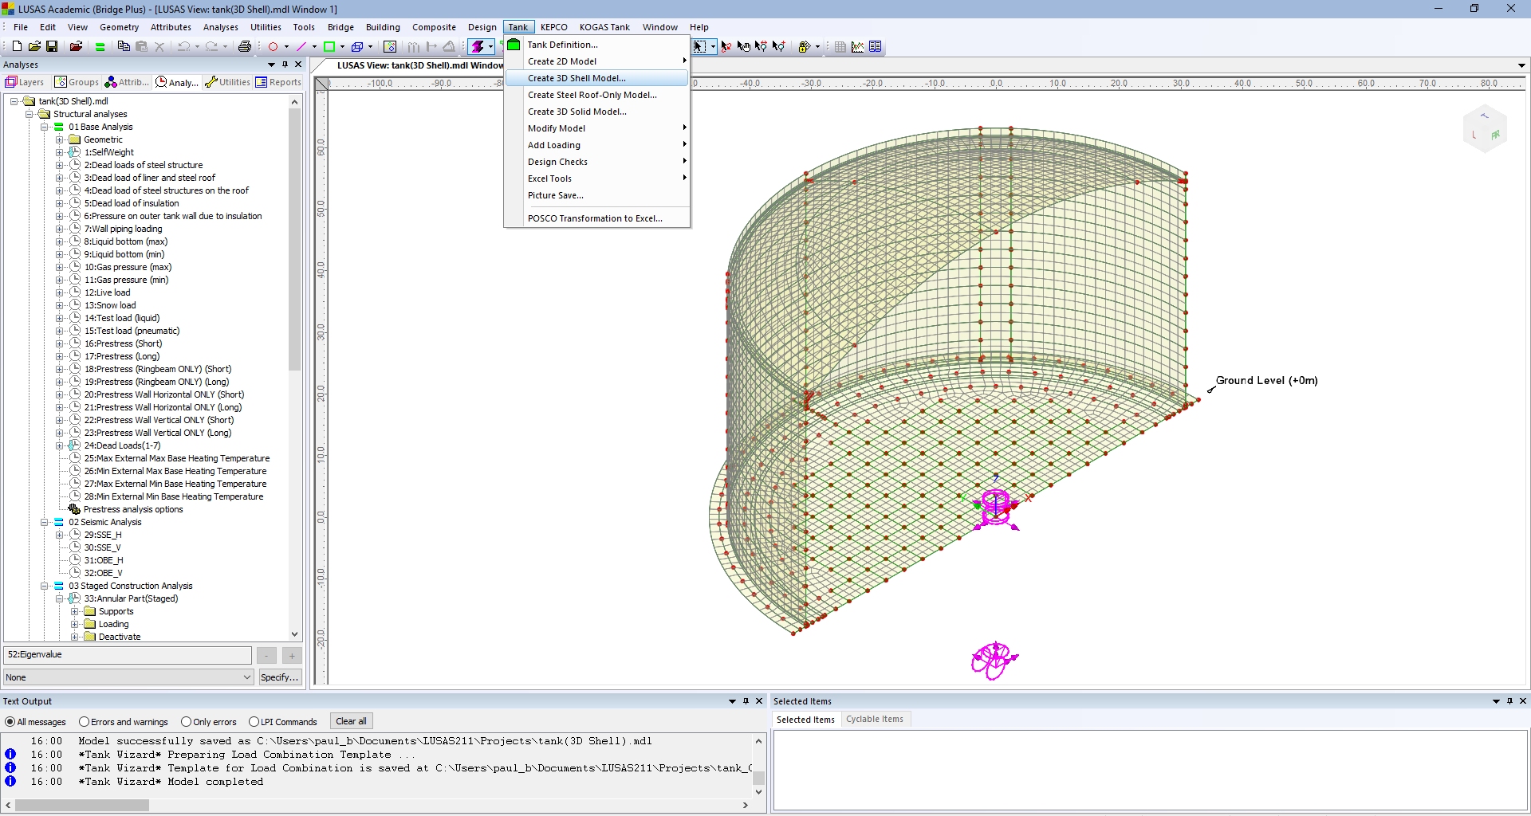Click the Text Output horizontal scrollbar thumb
Viewport: 1531px width, 816px height.
81,806
